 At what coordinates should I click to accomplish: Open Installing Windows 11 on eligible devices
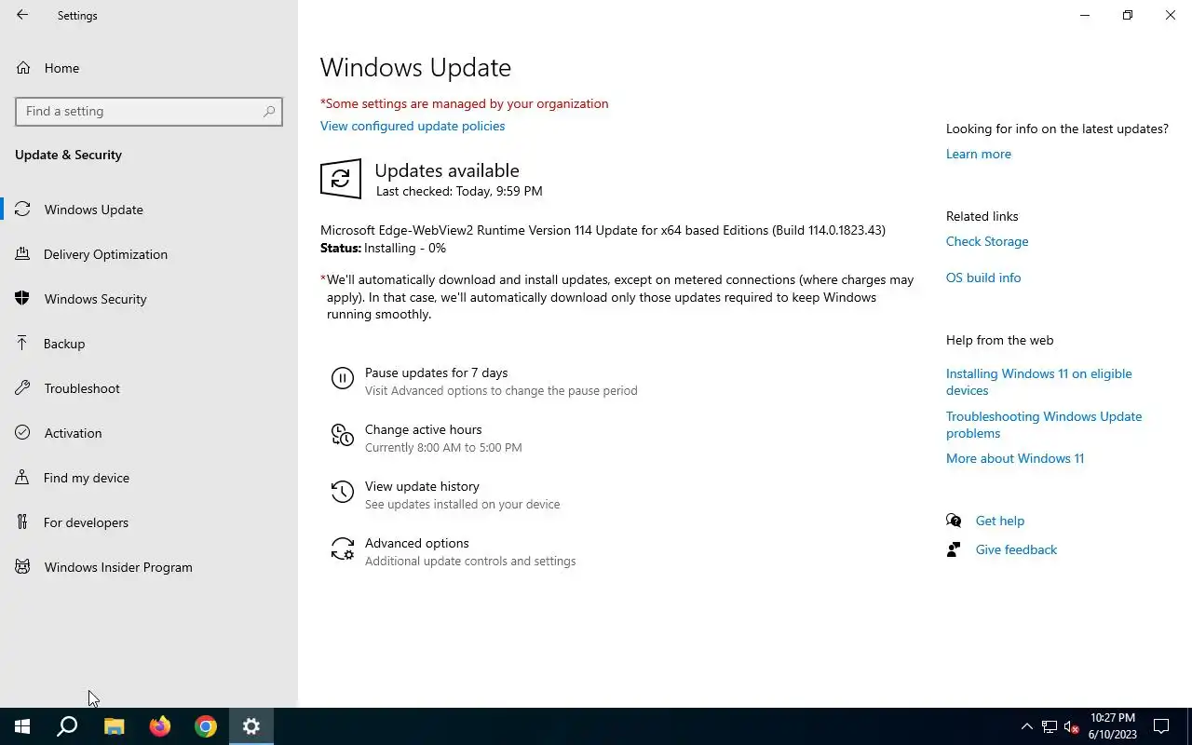(1039, 382)
